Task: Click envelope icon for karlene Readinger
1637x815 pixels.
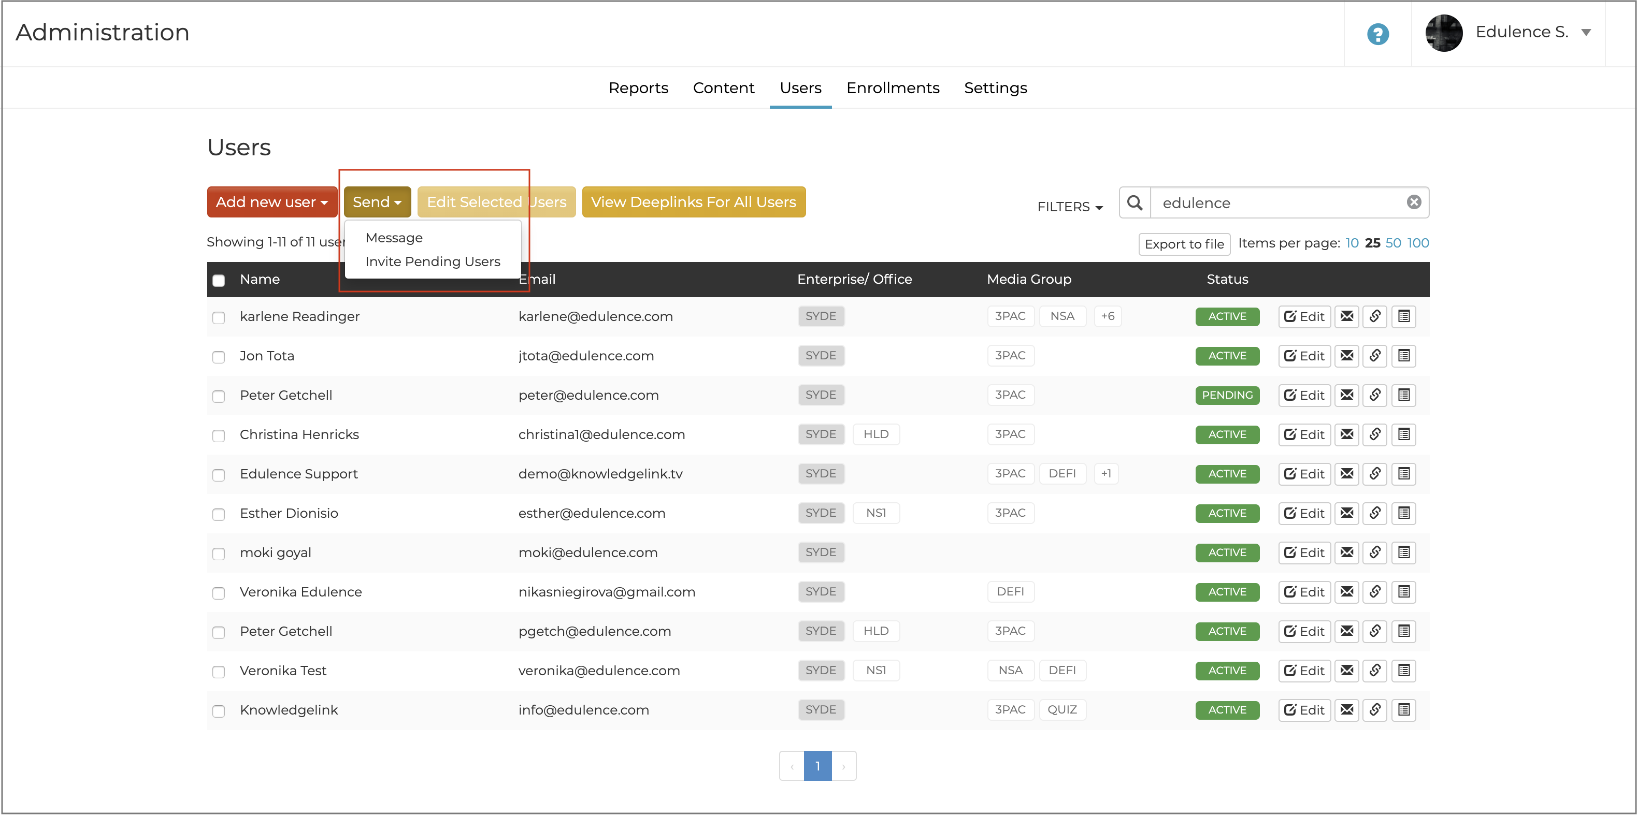Action: (1346, 316)
